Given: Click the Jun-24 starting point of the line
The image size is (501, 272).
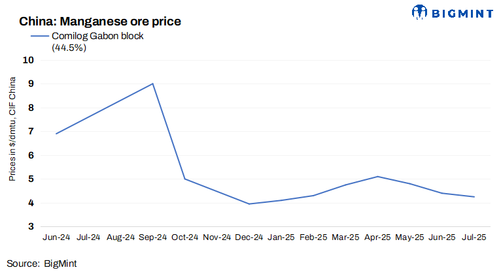Looking at the screenshot, I should click(56, 134).
